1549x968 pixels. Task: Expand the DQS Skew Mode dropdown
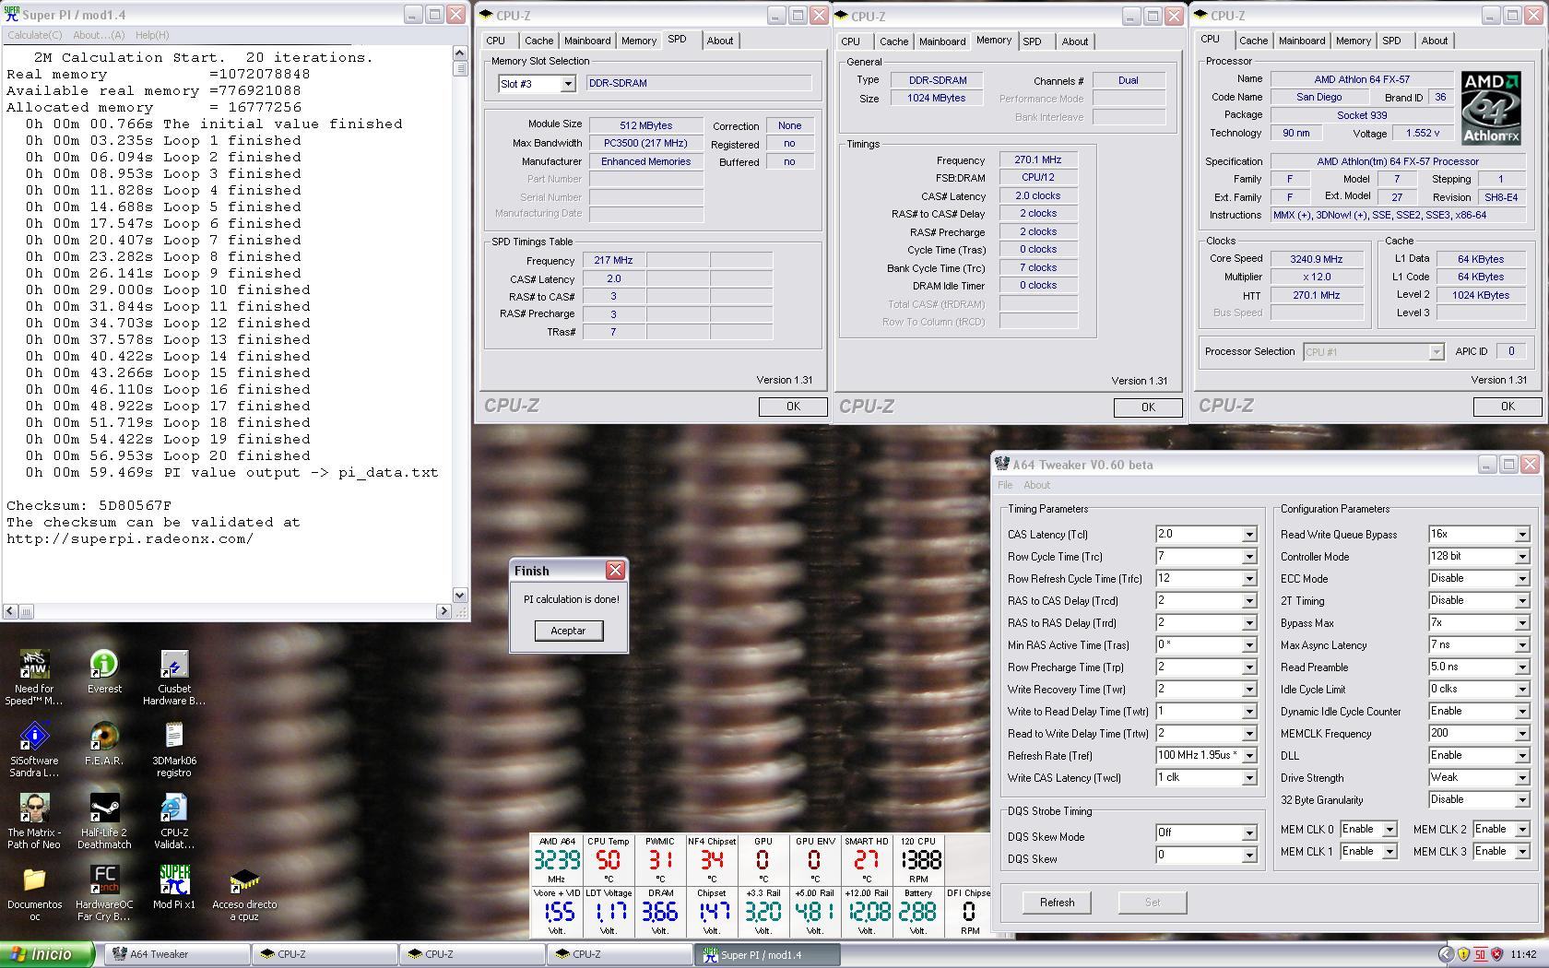click(x=1248, y=833)
